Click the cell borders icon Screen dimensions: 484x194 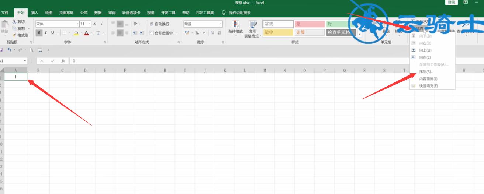(x=64, y=33)
